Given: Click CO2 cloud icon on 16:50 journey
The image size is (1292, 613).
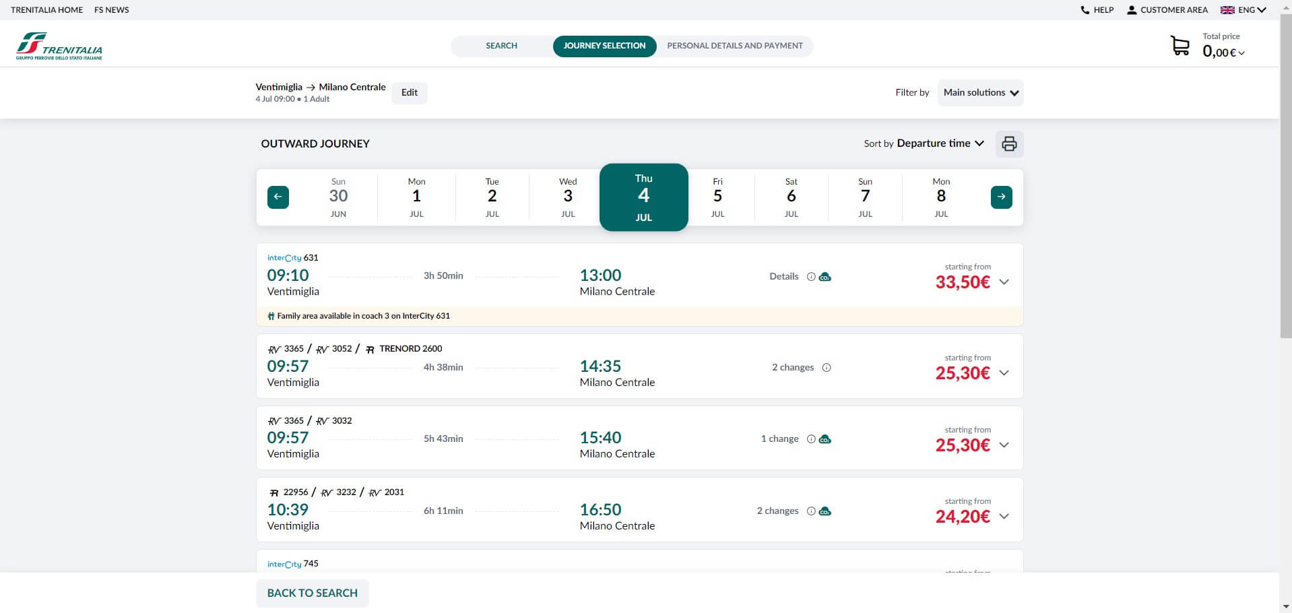Looking at the screenshot, I should coord(825,511).
